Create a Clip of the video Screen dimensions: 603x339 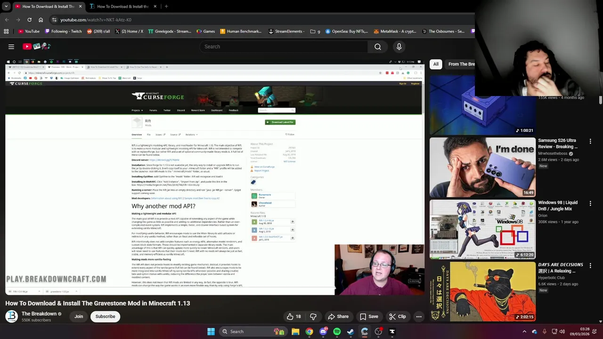pyautogui.click(x=398, y=316)
